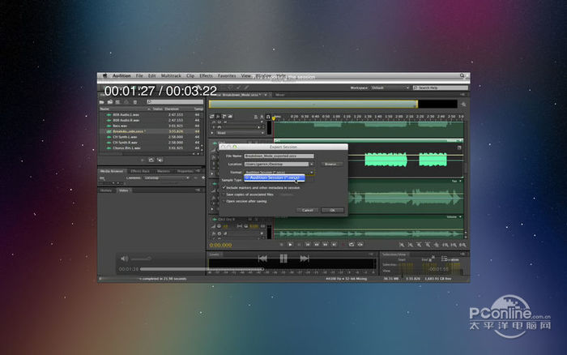Click the Browse button in the export dialog
Image resolution: width=567 pixels, height=355 pixels.
[x=331, y=165]
